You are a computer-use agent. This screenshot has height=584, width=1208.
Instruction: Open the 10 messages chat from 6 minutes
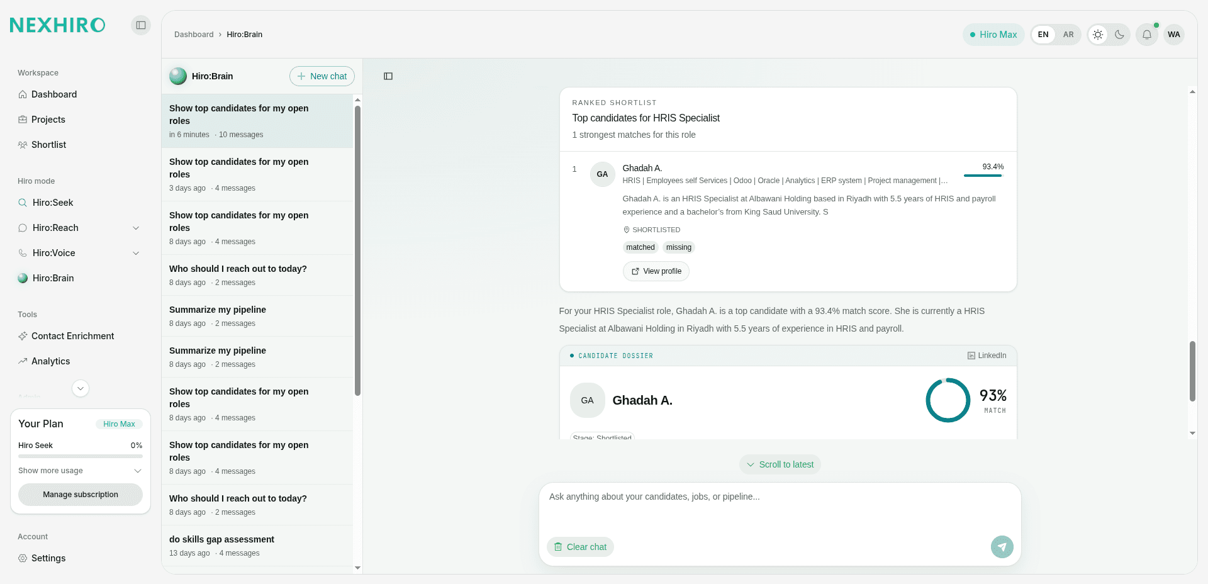(x=257, y=121)
